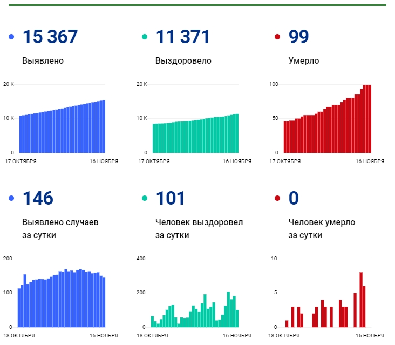
Task: Click 18 ОКТЯБРЯ under daily deaths chart
Action: point(284,336)
